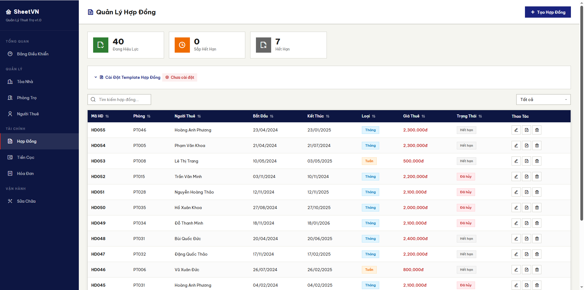Sort table by Người Thuê column
The width and height of the screenshot is (584, 290).
[x=188, y=116]
